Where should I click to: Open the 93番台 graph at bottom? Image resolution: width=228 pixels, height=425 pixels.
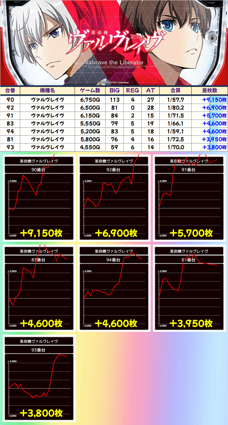coord(39,379)
